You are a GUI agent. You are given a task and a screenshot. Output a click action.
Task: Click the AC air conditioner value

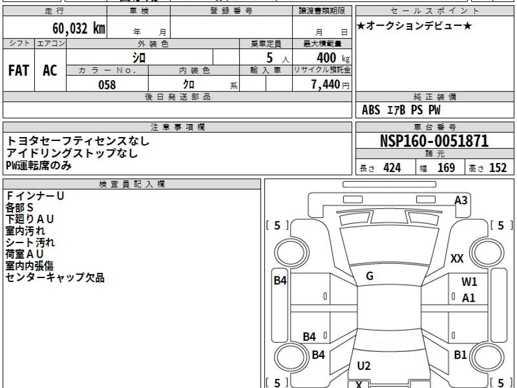(50, 70)
